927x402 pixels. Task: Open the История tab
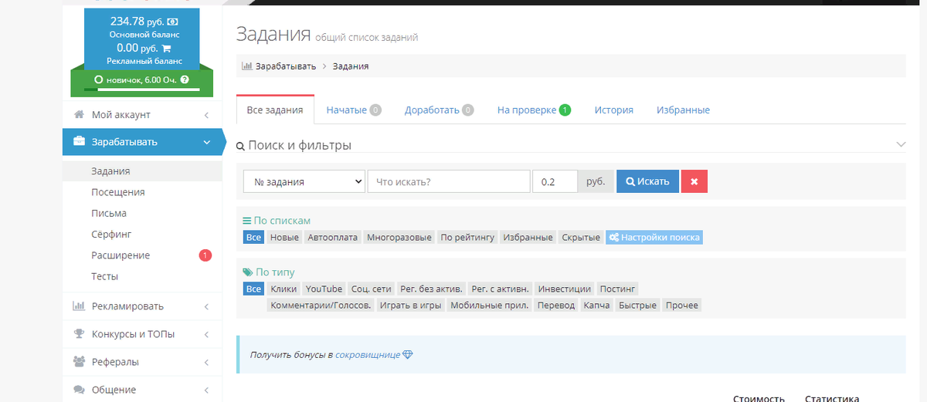point(614,110)
